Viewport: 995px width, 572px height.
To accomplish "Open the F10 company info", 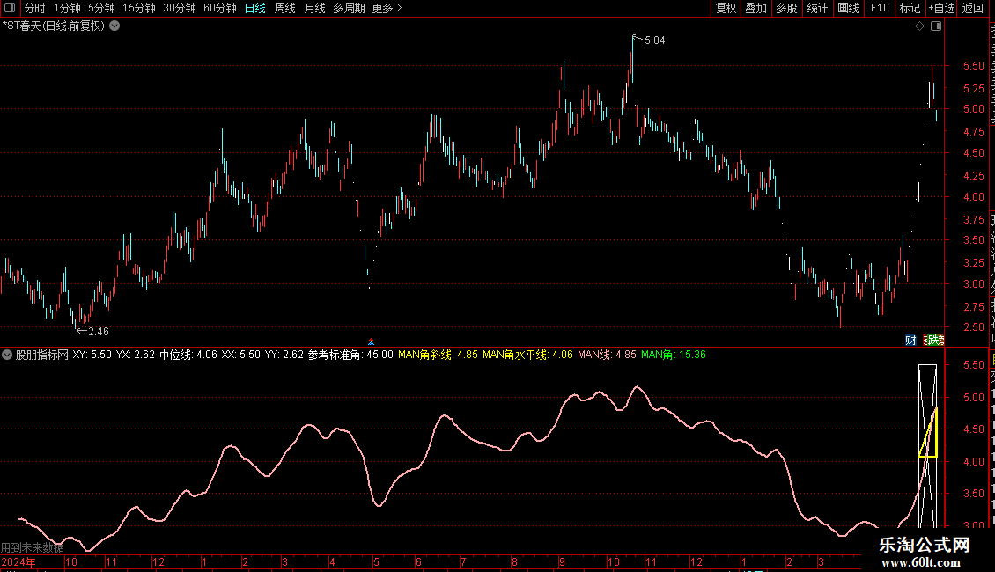I will (x=880, y=8).
